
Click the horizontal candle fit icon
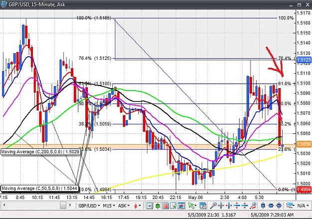[271, 206]
